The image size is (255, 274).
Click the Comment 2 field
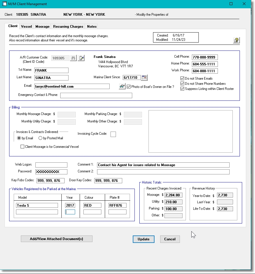(x=163, y=172)
